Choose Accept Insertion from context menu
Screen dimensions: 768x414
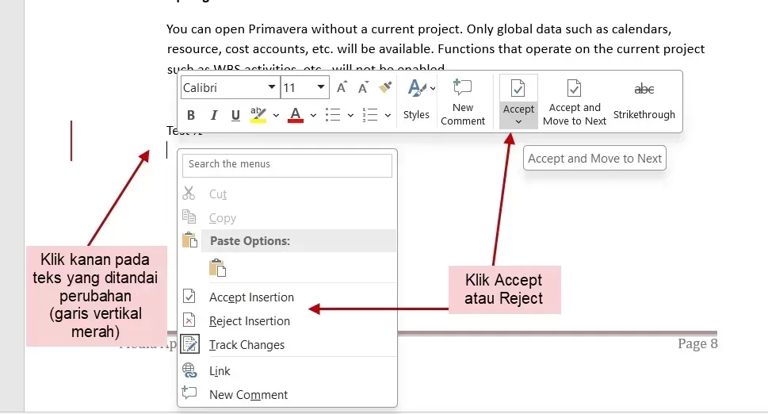pyautogui.click(x=251, y=297)
